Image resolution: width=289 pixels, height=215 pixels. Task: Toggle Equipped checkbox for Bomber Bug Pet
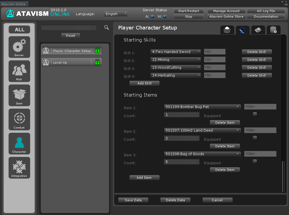pos(255,114)
